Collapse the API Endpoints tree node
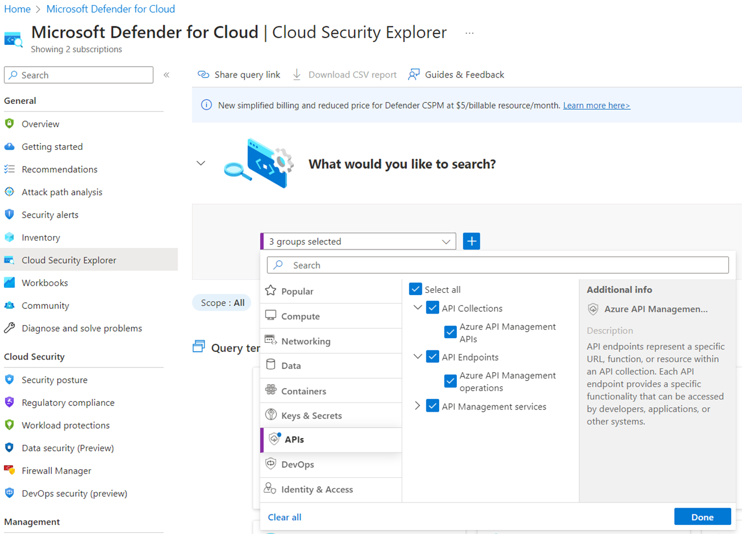 (418, 357)
